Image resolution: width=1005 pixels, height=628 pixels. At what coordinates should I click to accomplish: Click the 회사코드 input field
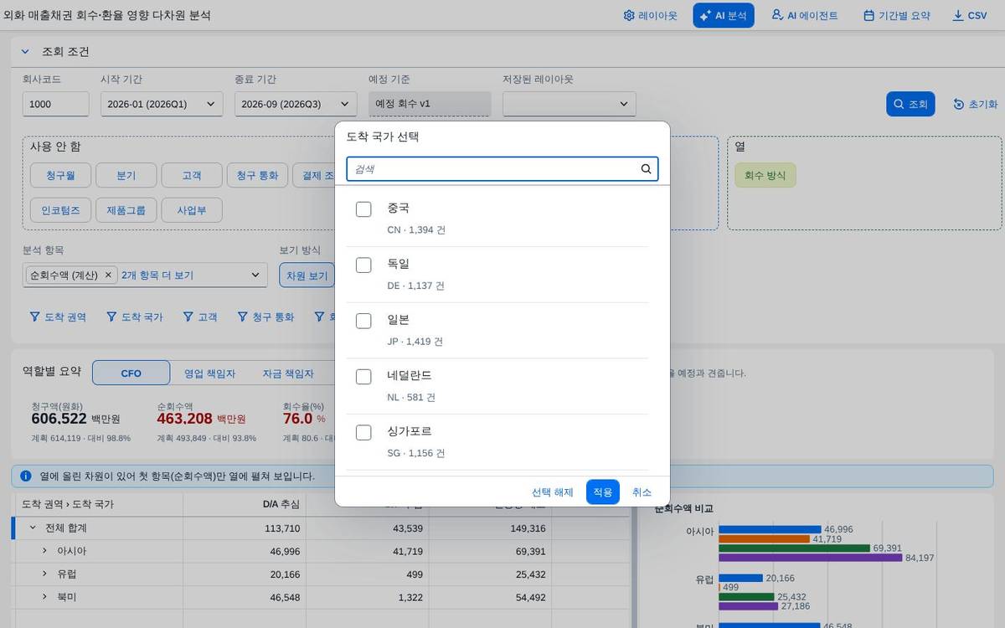(56, 104)
